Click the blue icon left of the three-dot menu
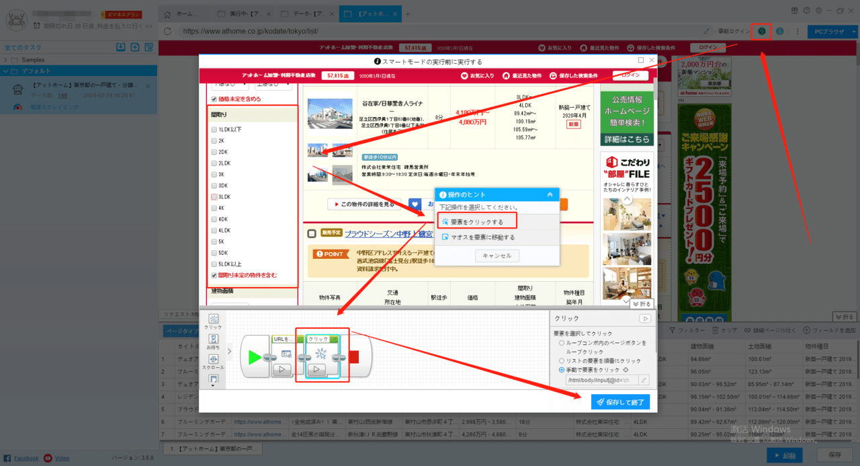 point(779,31)
